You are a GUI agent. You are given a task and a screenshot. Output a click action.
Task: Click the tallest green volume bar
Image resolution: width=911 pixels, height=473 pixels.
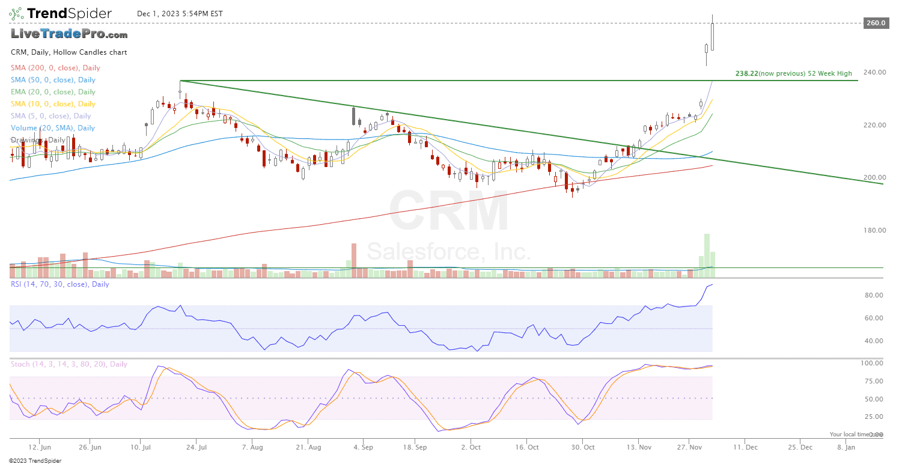[x=707, y=255]
